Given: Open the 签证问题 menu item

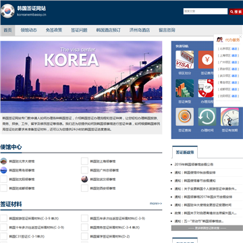Looking at the screenshot, I should (79, 30).
